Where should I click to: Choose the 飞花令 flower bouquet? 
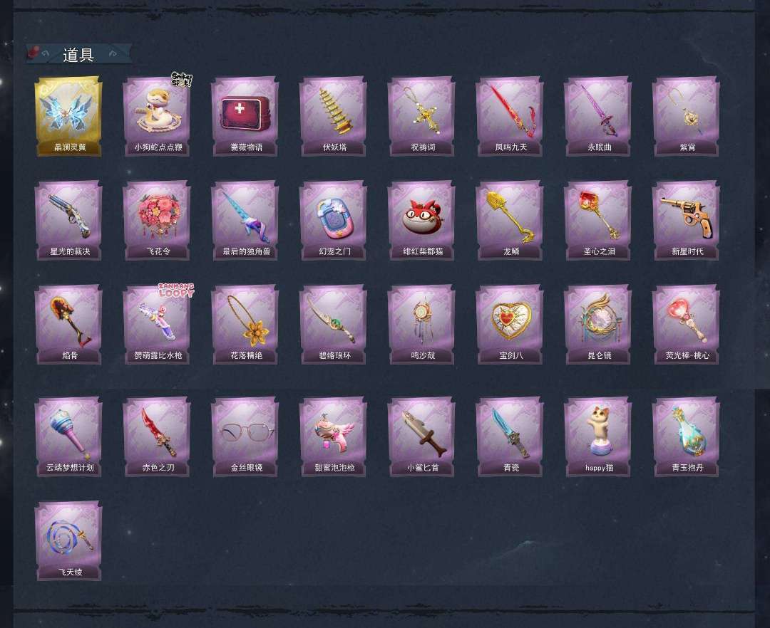[x=157, y=220]
